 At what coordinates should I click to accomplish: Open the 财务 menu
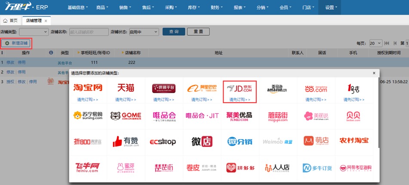[x=216, y=7]
